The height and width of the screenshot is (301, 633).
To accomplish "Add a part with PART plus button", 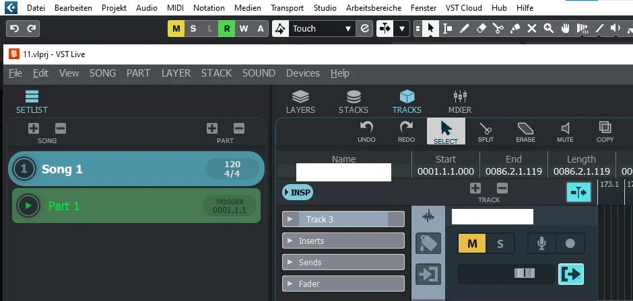I will click(x=212, y=128).
